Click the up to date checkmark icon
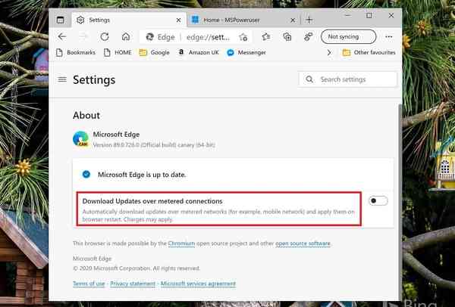Screen dimensions: 455x307 [x=86, y=174]
